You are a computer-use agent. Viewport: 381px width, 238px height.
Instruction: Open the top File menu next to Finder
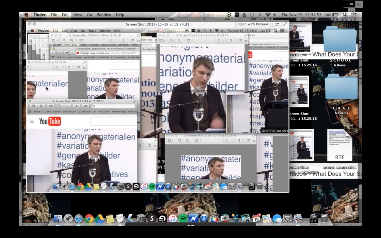(x=54, y=15)
